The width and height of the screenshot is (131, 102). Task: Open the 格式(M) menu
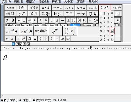pyautogui.click(x=43, y=1)
